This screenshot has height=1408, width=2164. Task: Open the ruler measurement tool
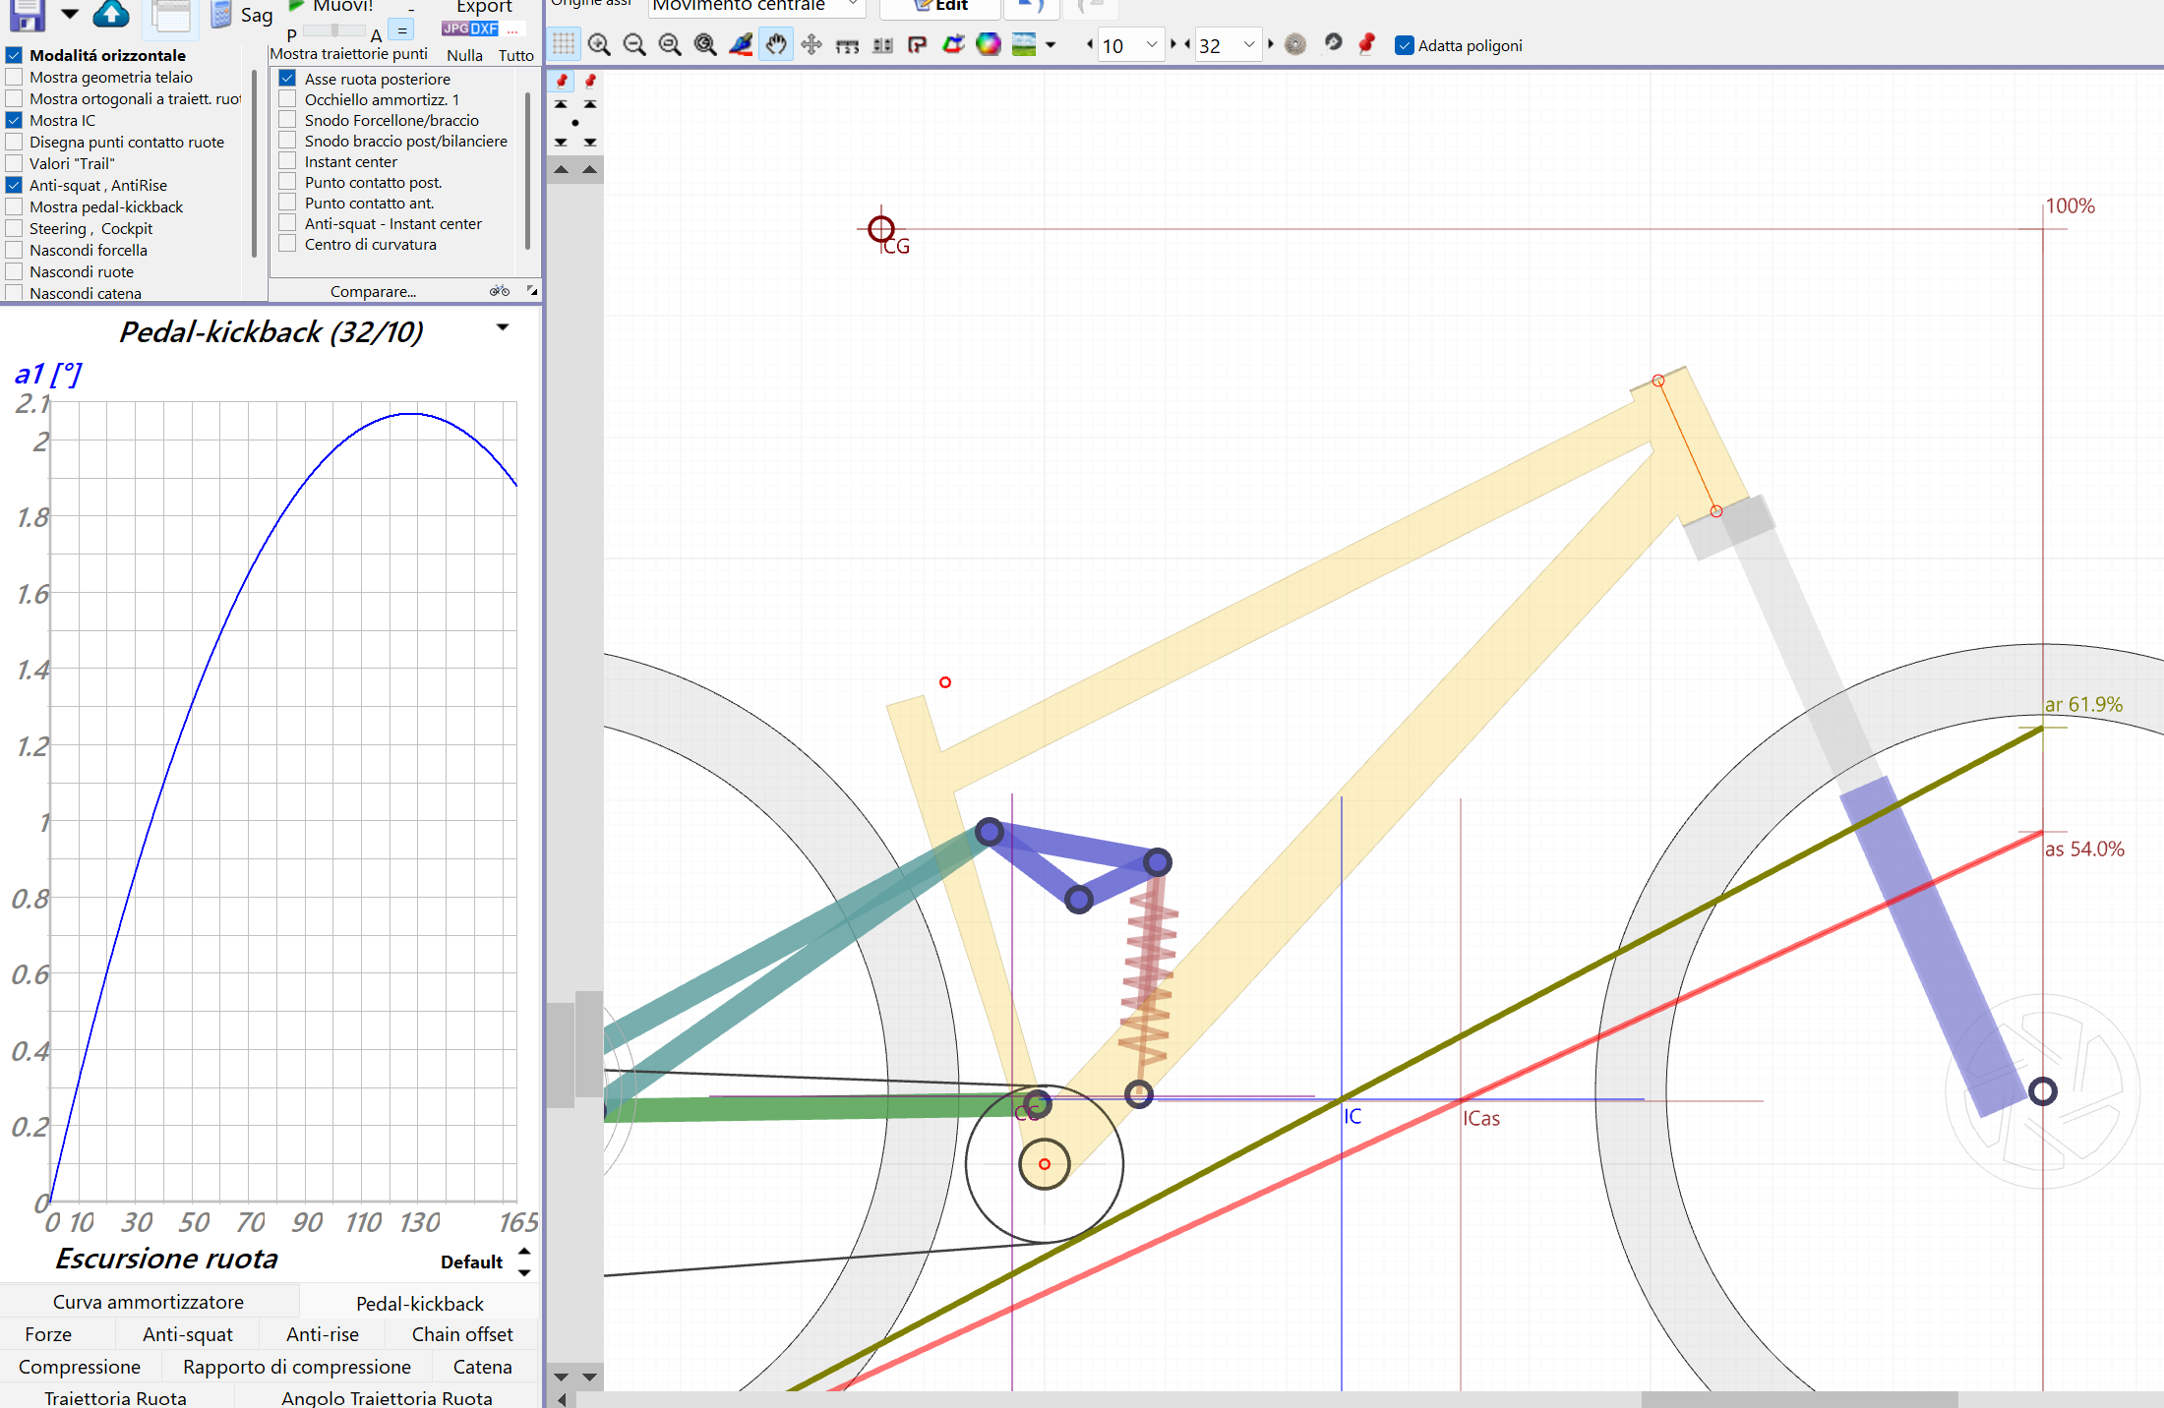(x=847, y=45)
